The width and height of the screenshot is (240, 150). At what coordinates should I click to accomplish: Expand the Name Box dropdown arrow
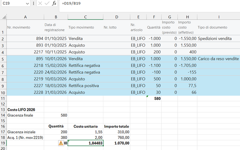(x=27, y=3)
